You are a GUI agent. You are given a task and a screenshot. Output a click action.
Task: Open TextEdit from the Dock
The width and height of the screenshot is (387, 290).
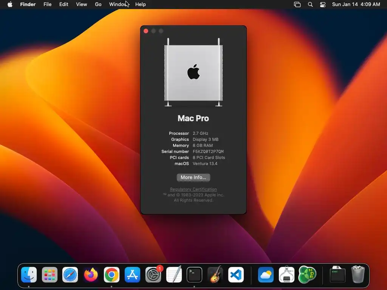[174, 274]
